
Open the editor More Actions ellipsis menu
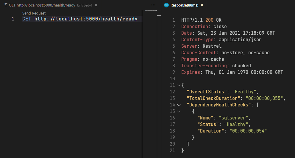[x=153, y=5]
